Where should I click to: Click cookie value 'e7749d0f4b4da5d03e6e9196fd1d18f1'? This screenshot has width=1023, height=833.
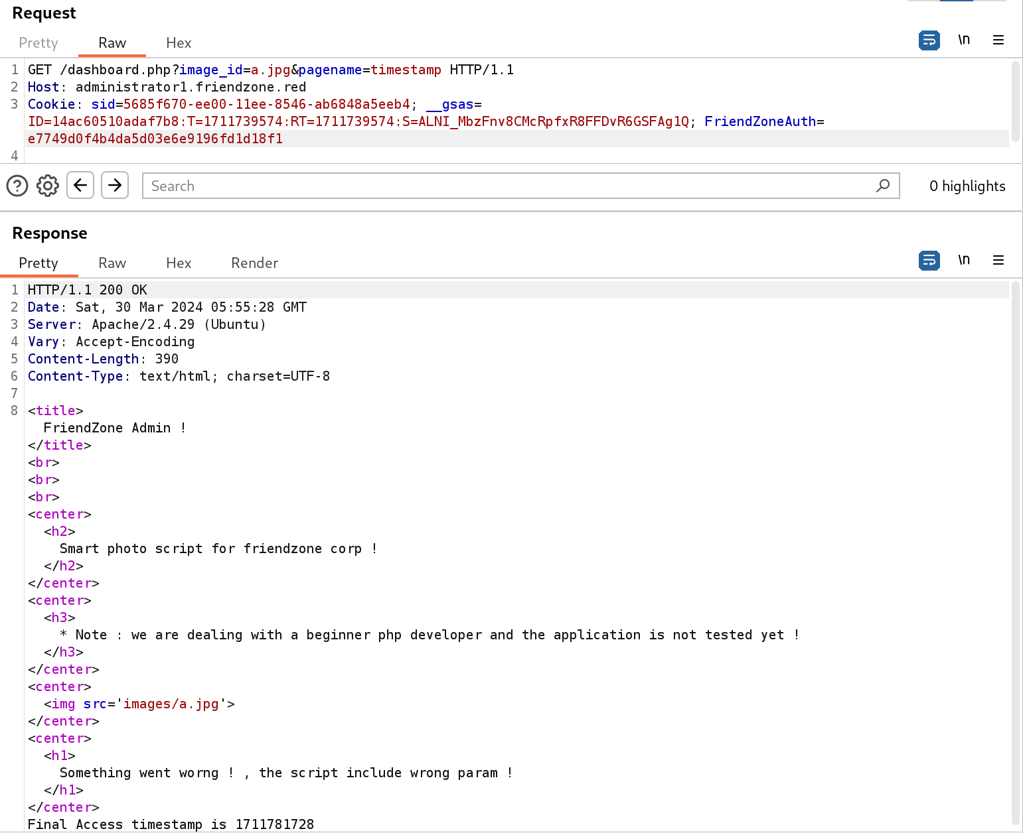point(155,139)
